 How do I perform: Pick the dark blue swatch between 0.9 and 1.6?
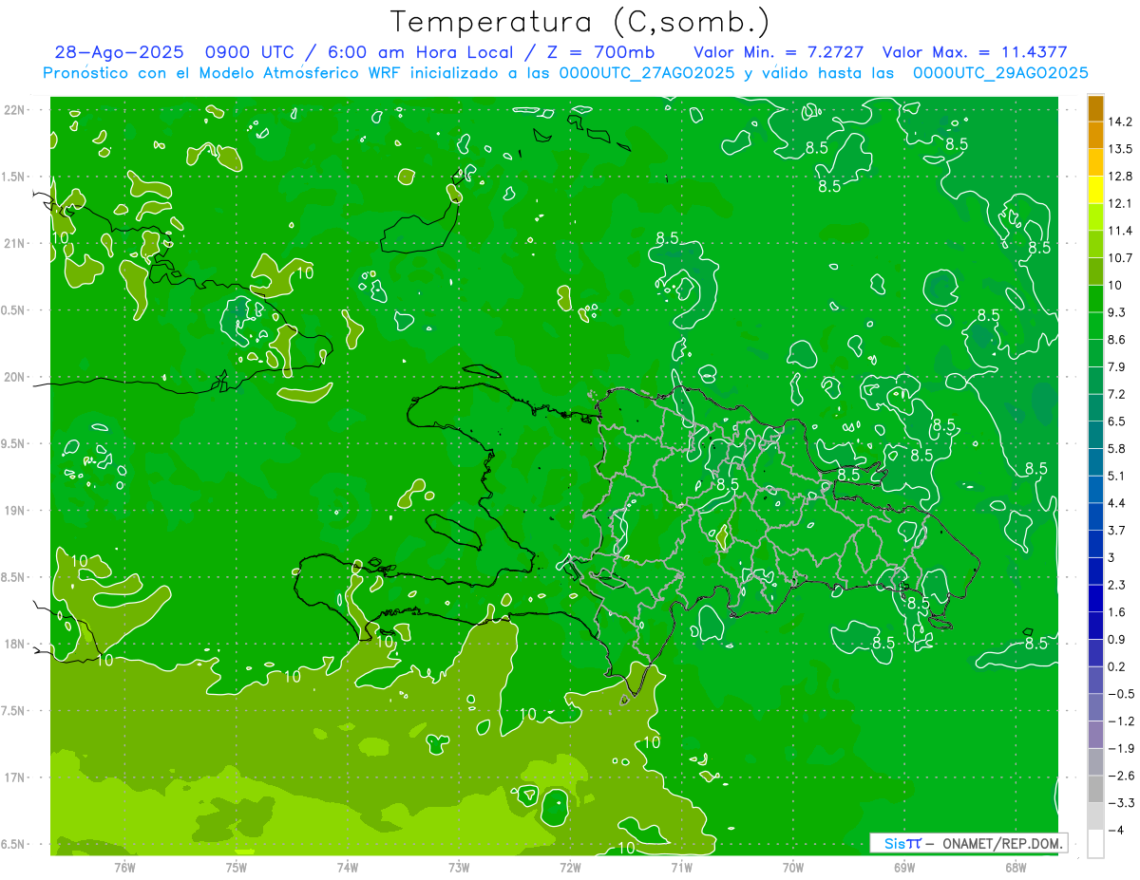click(1095, 625)
